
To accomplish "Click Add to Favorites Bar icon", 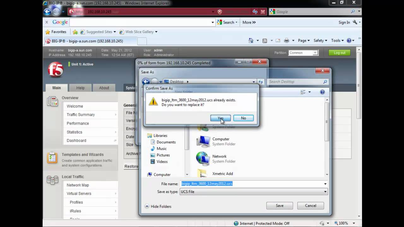I will point(75,32).
